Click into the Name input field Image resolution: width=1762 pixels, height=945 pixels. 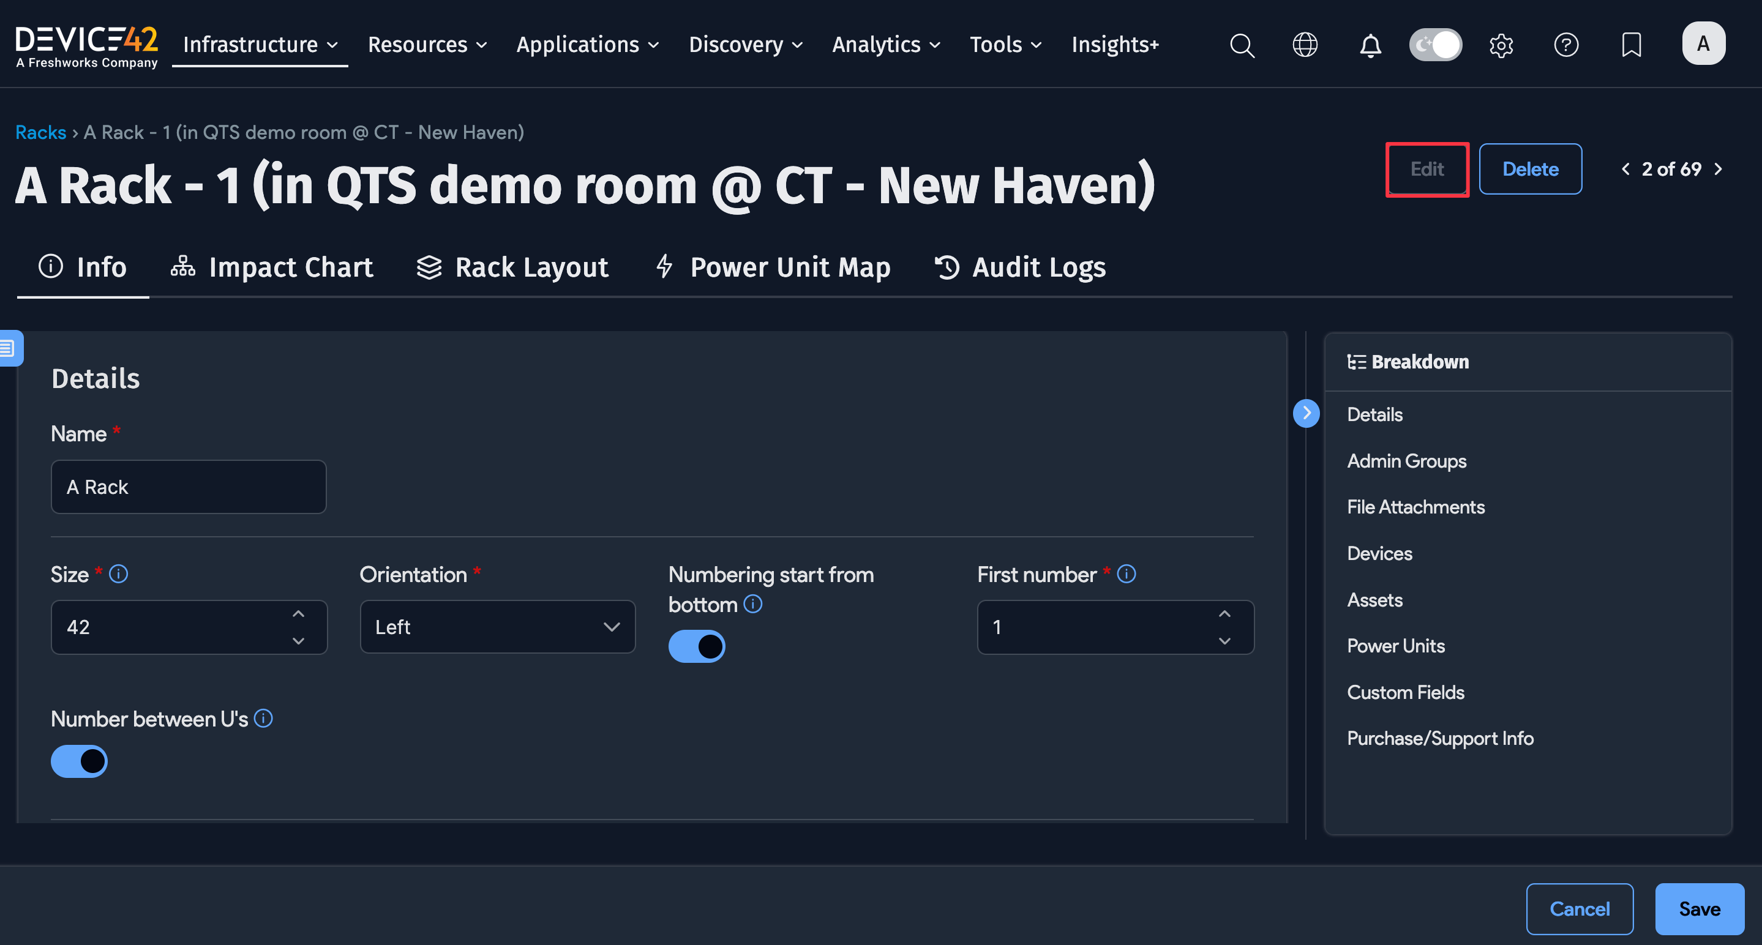(188, 487)
